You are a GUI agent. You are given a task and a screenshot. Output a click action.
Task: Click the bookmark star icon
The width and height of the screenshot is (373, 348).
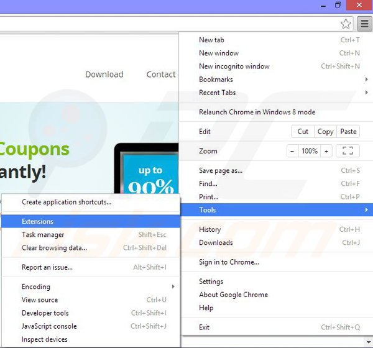coord(346,24)
